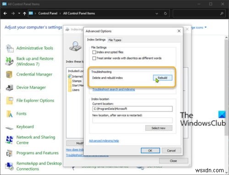Open the recent locations dropdown arrow
This screenshot has width=229, height=175.
(19, 13)
